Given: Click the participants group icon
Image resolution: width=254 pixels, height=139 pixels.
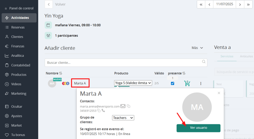Looking at the screenshot, I should click(48, 36).
